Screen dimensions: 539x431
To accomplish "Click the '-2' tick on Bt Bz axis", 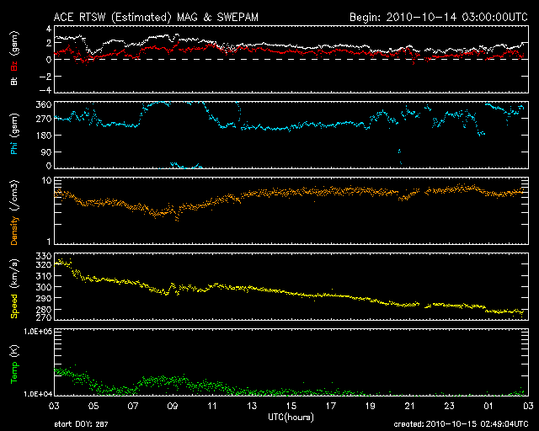I will (x=45, y=77).
